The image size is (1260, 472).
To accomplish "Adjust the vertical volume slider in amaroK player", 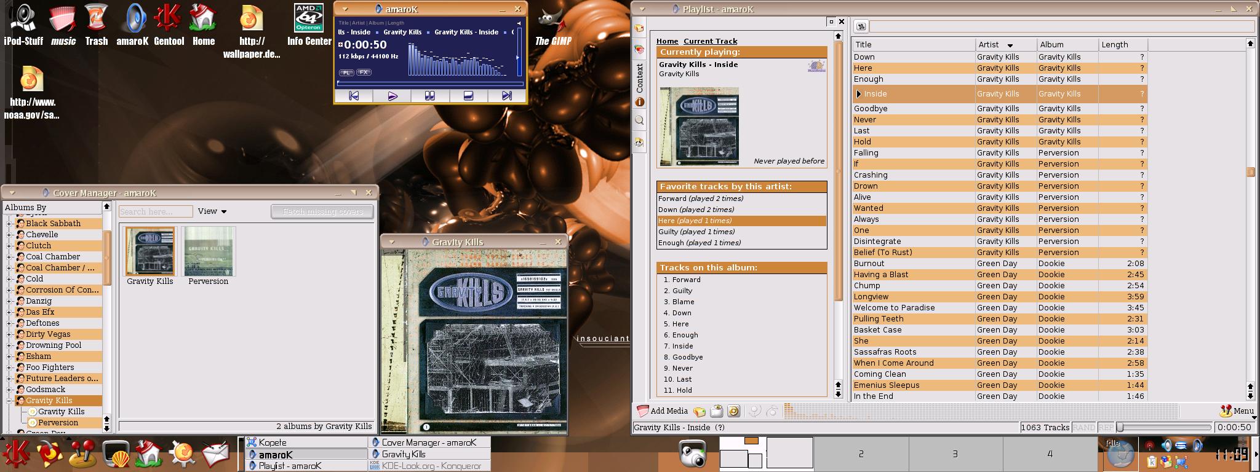I will pos(518,51).
